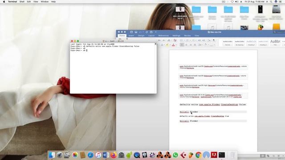The height and width of the screenshot is (160, 285).
Task: Open the Help menu in the menu bar
Action: click(53, 2)
